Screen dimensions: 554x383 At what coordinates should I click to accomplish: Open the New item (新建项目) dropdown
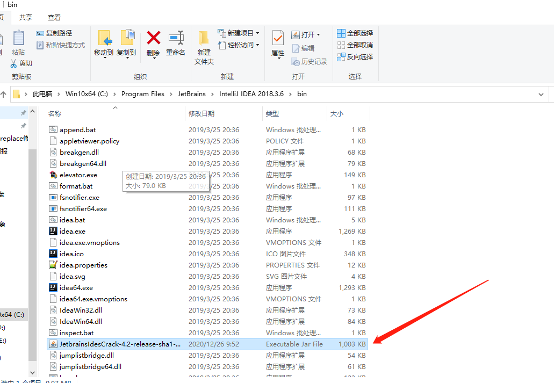(x=257, y=33)
